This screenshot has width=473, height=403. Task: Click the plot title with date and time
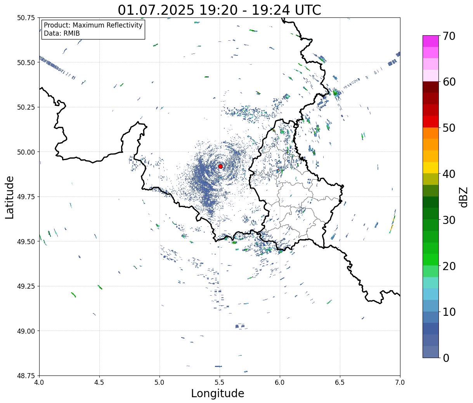click(220, 10)
